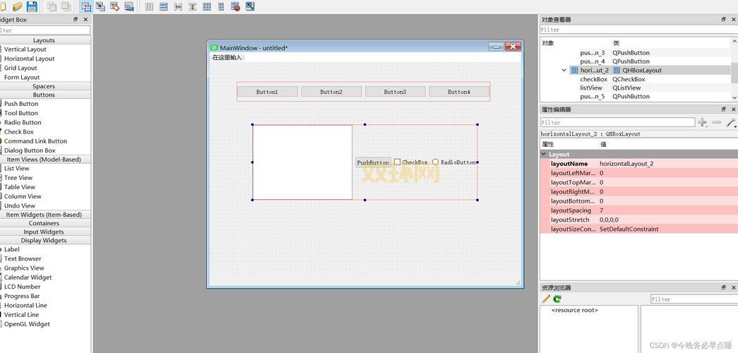Select the Edit Widgets mode icon
This screenshot has height=353, width=738.
85,6
